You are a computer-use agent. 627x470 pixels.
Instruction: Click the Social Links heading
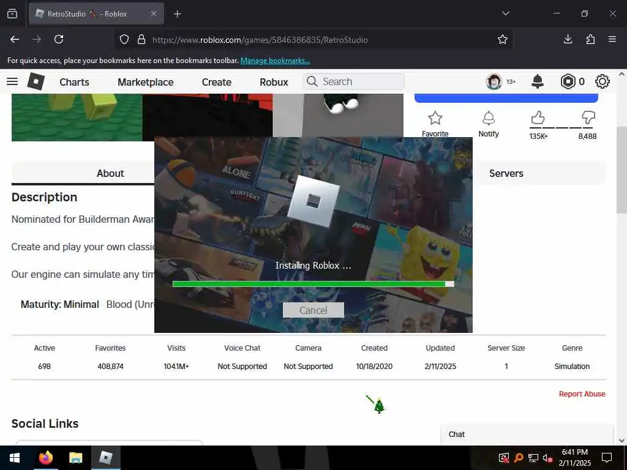45,423
